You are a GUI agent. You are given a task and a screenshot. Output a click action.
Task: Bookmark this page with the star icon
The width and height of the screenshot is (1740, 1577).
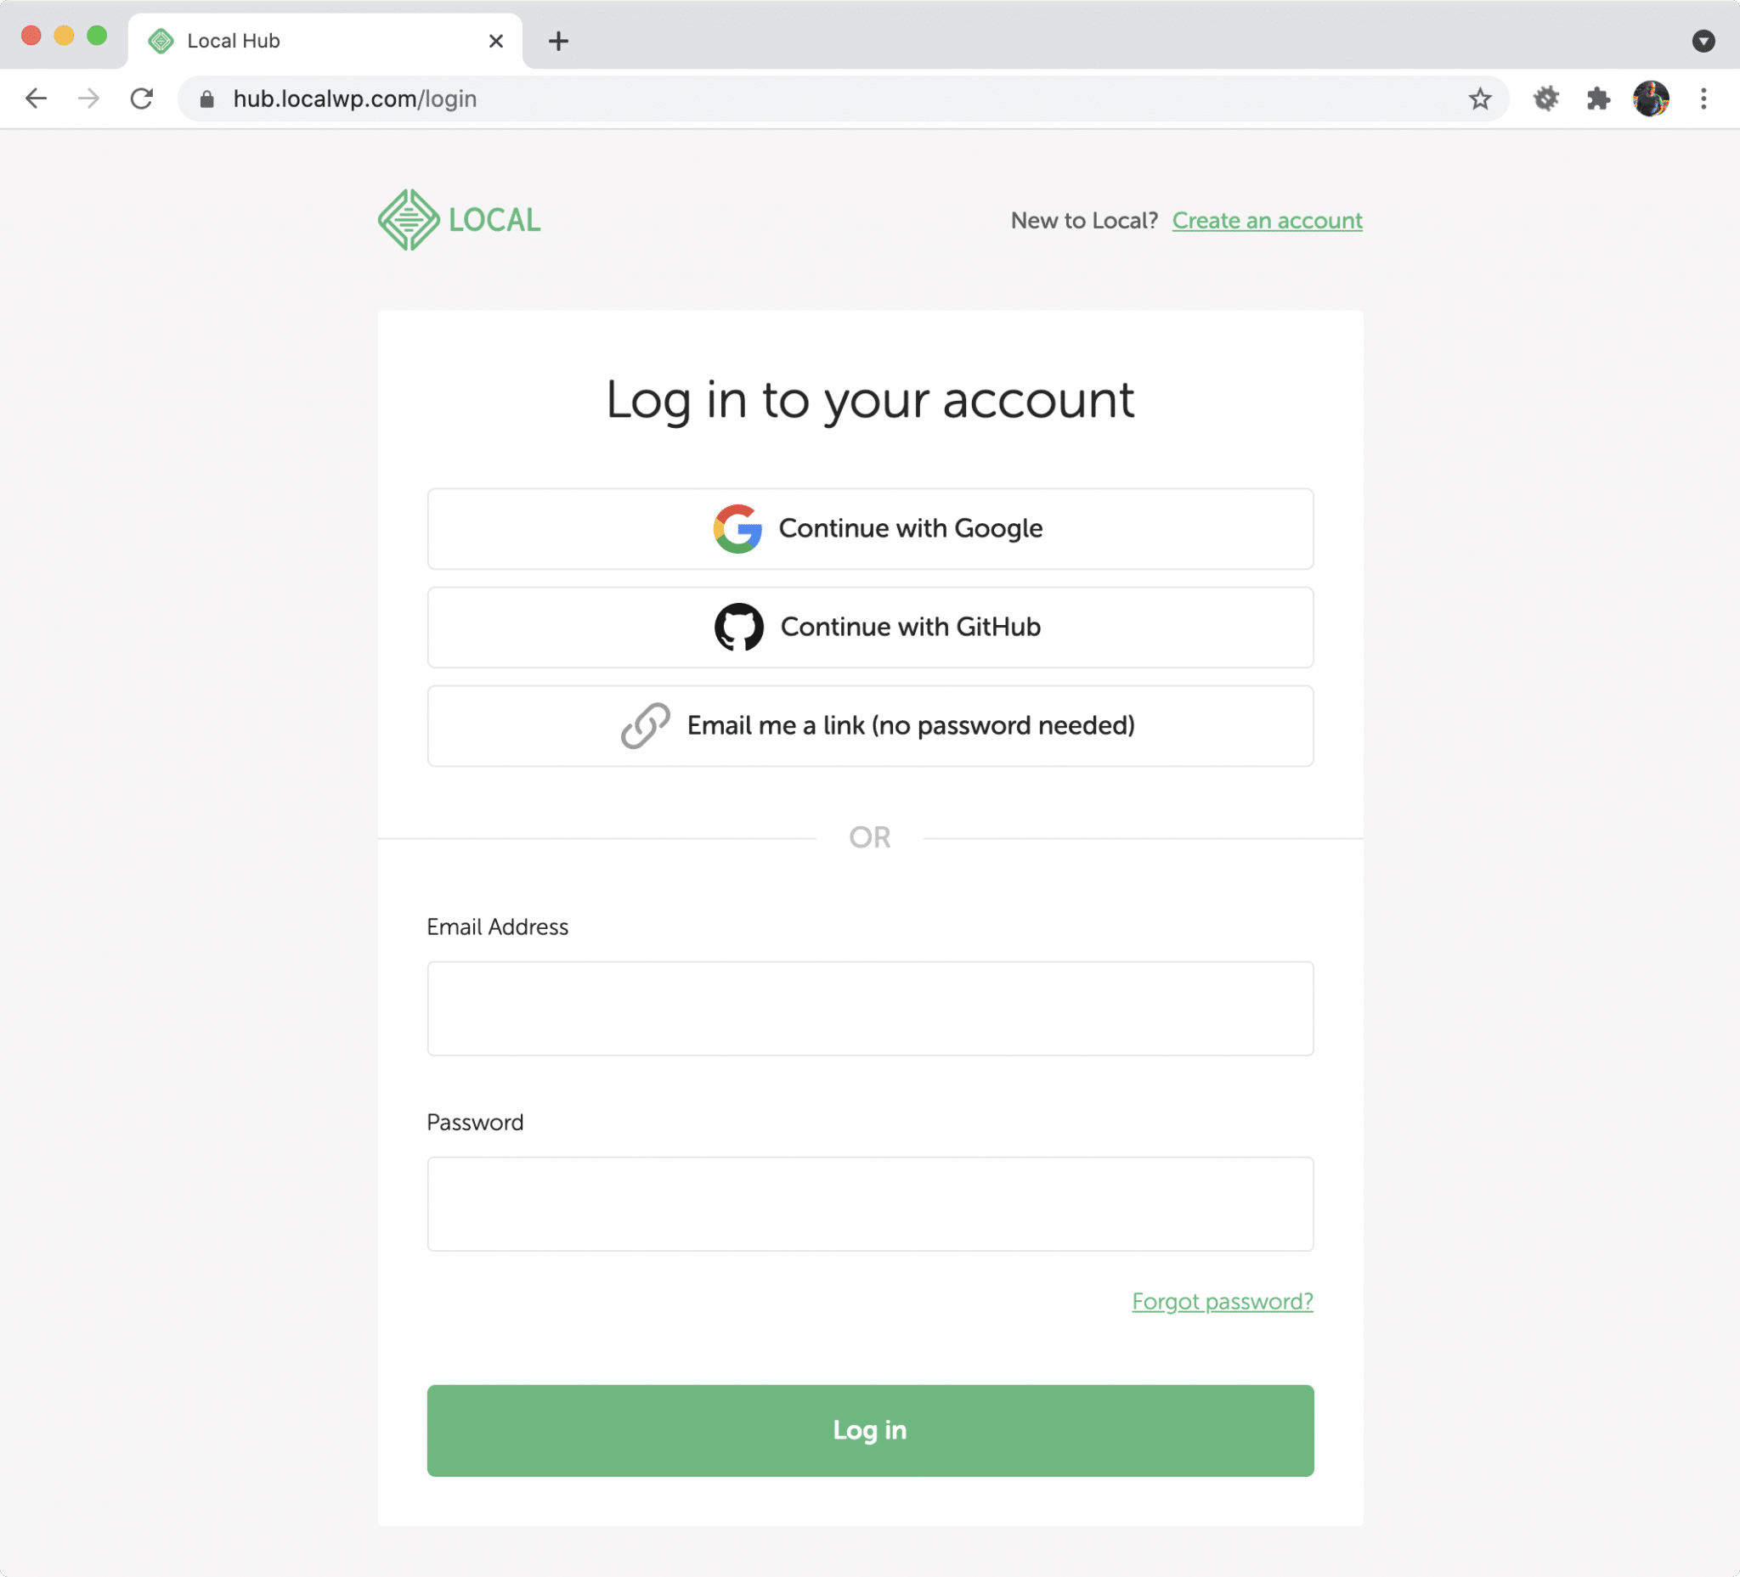(1481, 99)
